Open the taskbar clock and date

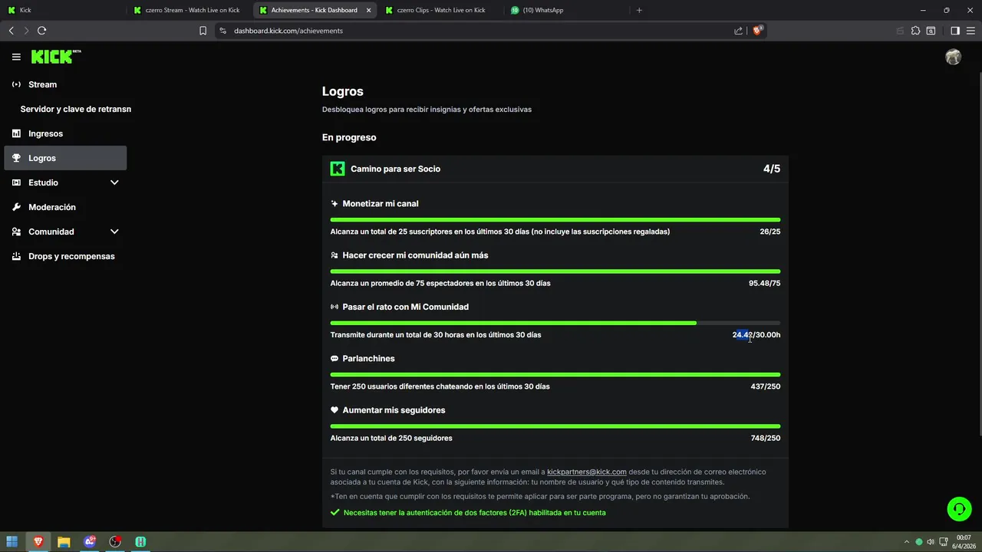click(964, 541)
